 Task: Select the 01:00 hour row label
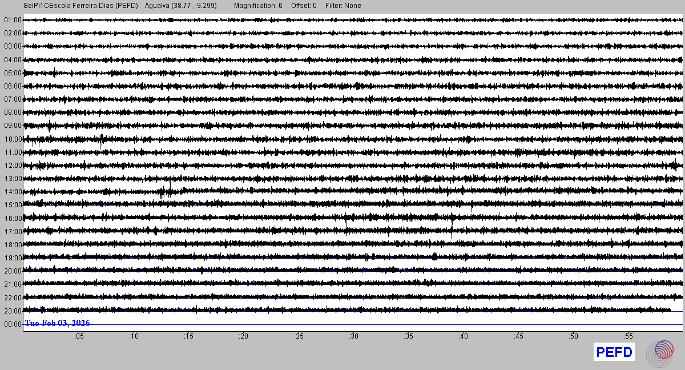12,20
